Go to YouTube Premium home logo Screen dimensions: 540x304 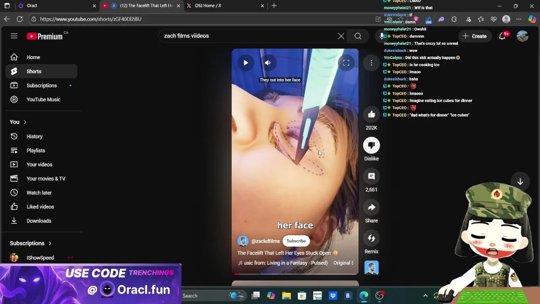44,36
